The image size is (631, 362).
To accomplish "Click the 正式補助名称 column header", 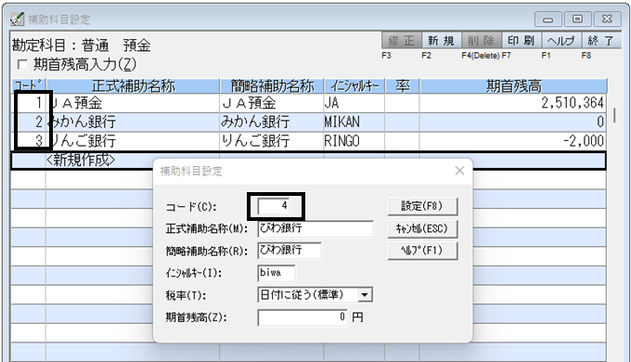I will (x=133, y=86).
